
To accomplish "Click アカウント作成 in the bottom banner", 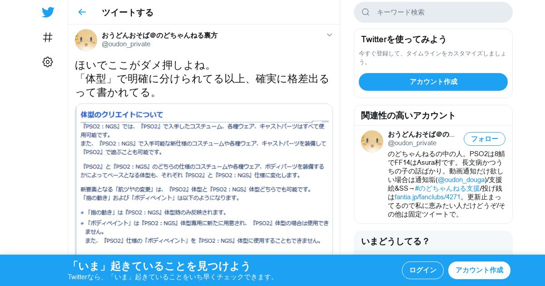I will (x=479, y=270).
